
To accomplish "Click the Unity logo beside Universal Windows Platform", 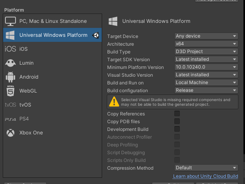I will [x=96, y=35].
